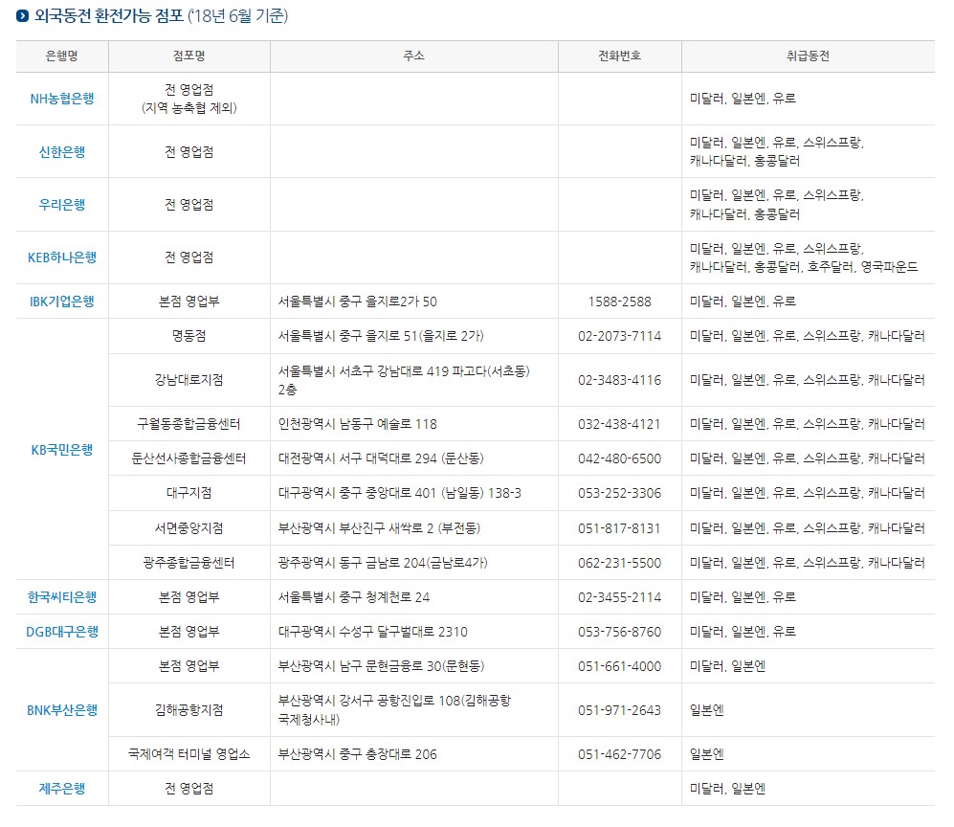Open the 우리은행 bank link
The width and height of the screenshot is (954, 827).
coord(62,205)
